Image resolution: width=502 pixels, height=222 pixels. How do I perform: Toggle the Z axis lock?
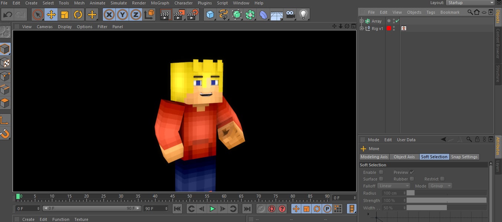coord(135,14)
